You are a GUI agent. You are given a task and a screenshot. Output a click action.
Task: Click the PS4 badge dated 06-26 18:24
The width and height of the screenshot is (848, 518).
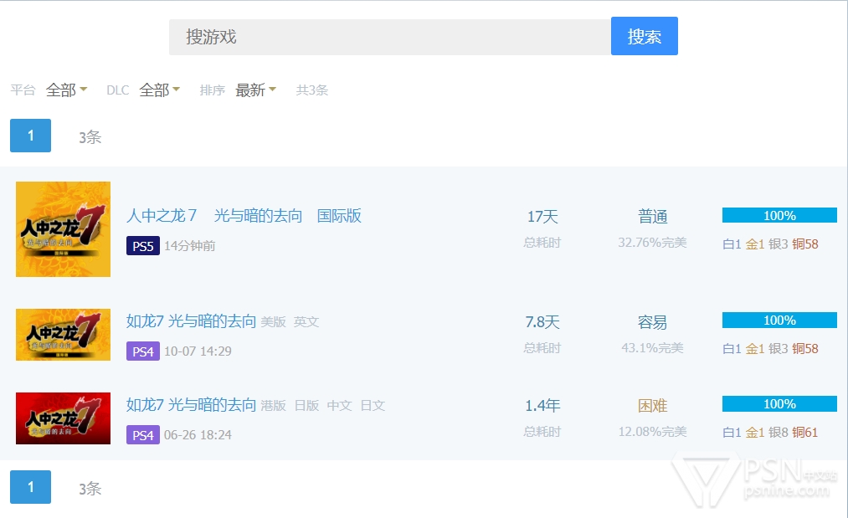point(142,435)
